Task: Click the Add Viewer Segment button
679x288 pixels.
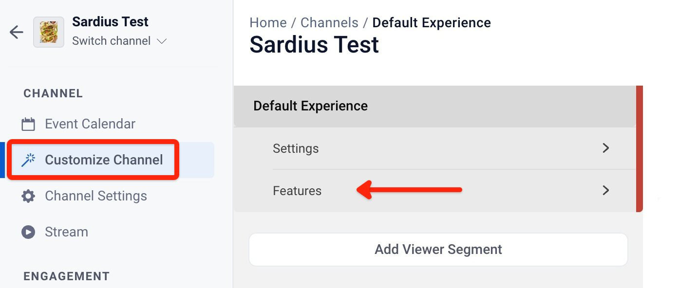Action: pyautogui.click(x=437, y=249)
